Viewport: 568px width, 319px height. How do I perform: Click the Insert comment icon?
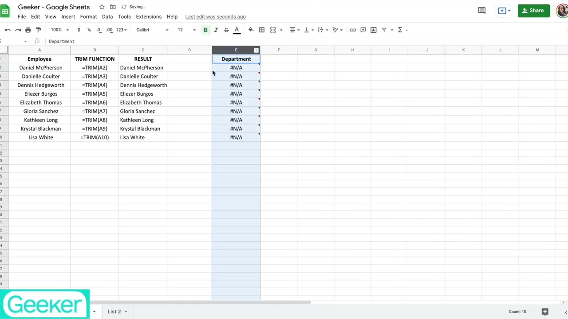(x=363, y=30)
